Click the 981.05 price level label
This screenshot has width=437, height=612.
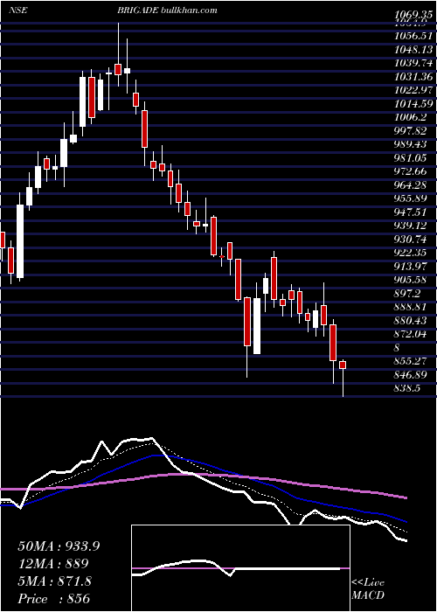[x=411, y=158]
